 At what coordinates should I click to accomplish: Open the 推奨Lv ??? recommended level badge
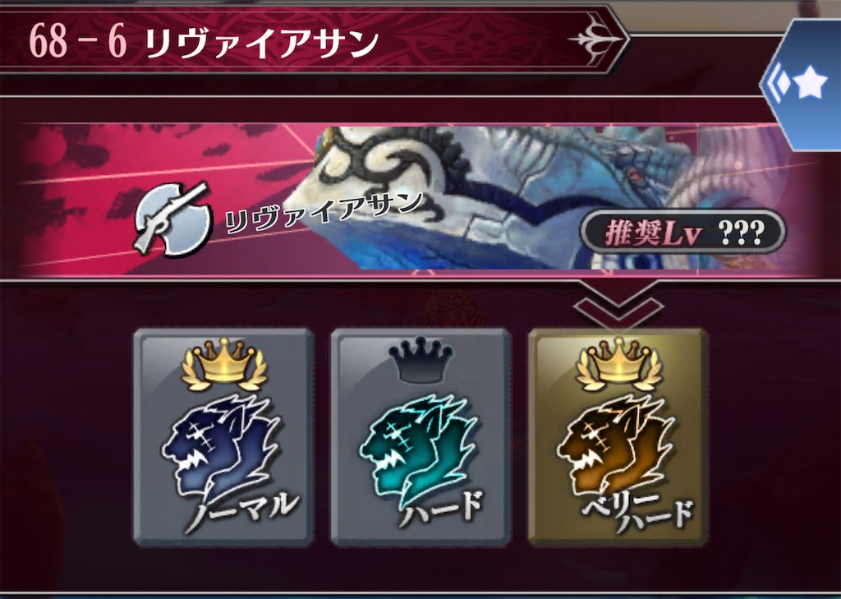[x=683, y=232]
